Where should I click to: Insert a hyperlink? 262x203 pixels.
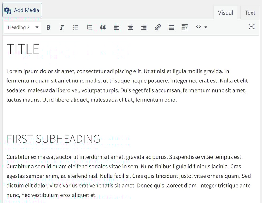157,27
